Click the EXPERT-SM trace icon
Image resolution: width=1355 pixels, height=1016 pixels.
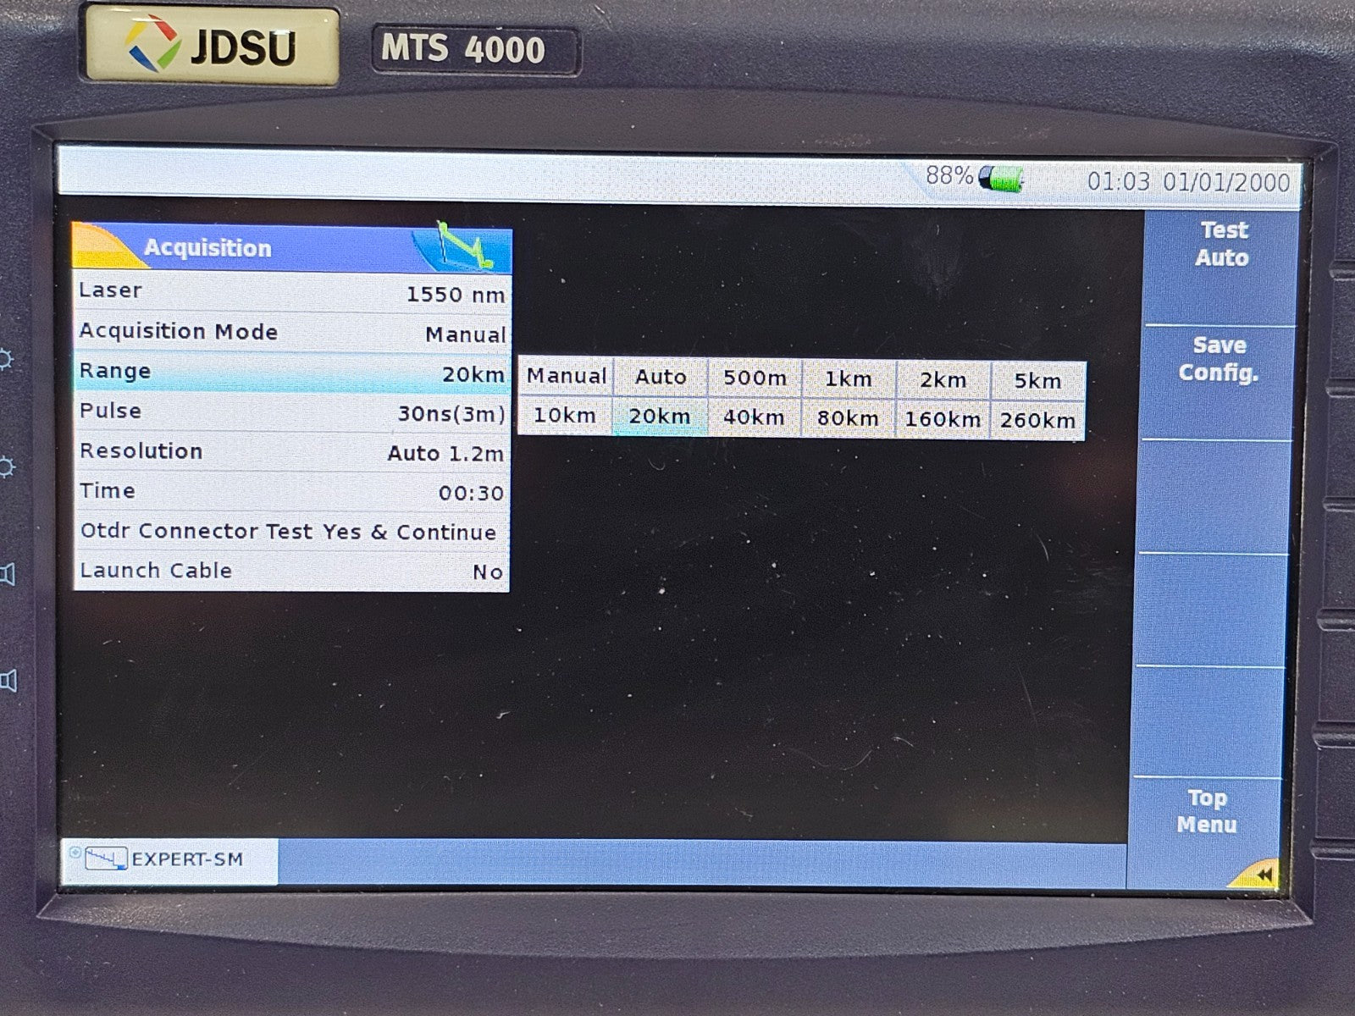(105, 859)
